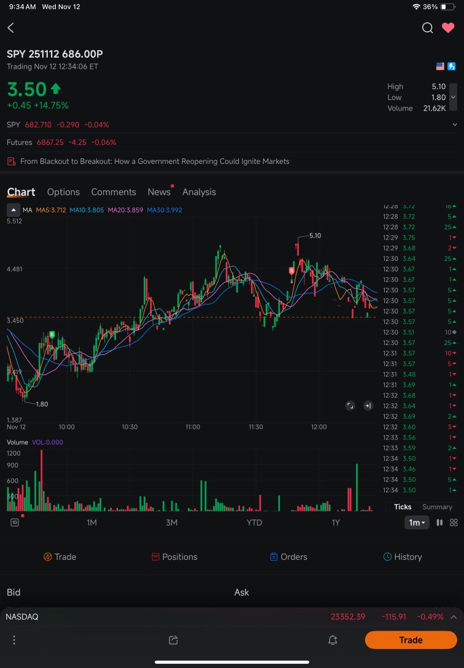Open the Analysis tab
Screen dimensions: 464x668
pyautogui.click(x=199, y=192)
